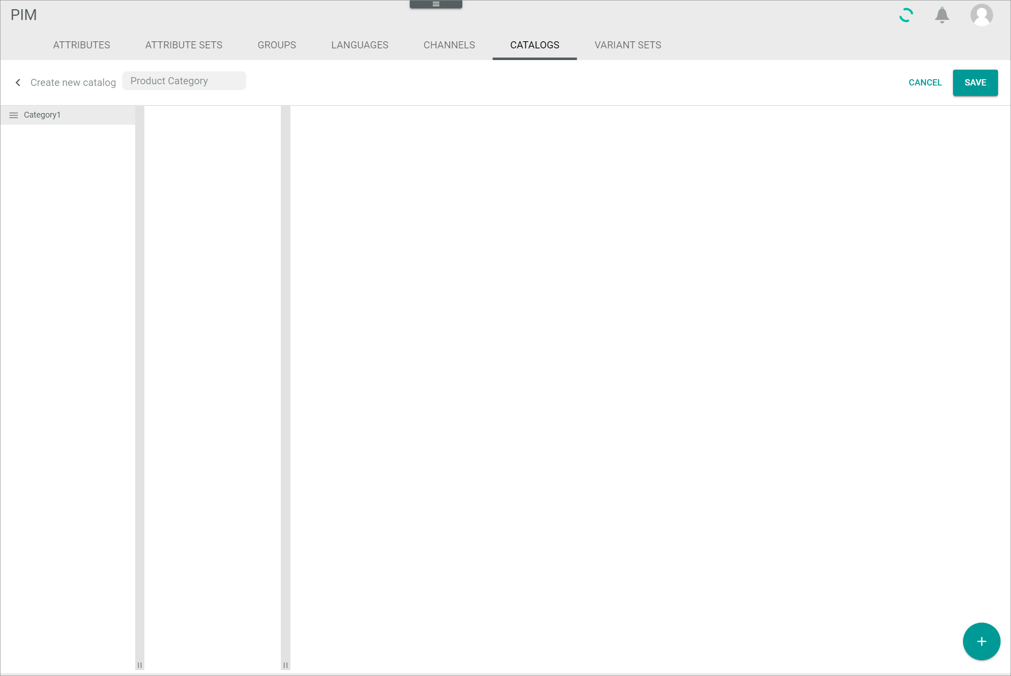Click the plus button to add new item

[x=981, y=641]
